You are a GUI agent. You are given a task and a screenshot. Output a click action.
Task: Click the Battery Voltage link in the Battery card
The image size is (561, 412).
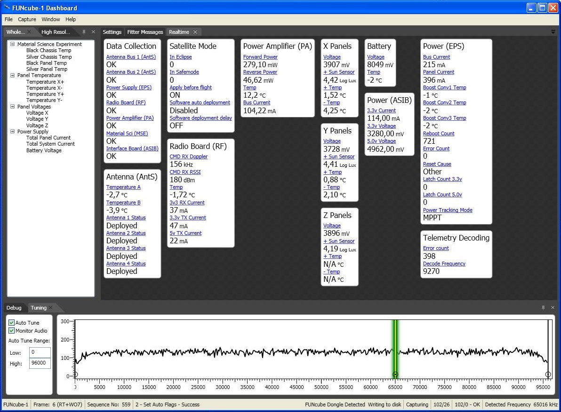(x=376, y=57)
